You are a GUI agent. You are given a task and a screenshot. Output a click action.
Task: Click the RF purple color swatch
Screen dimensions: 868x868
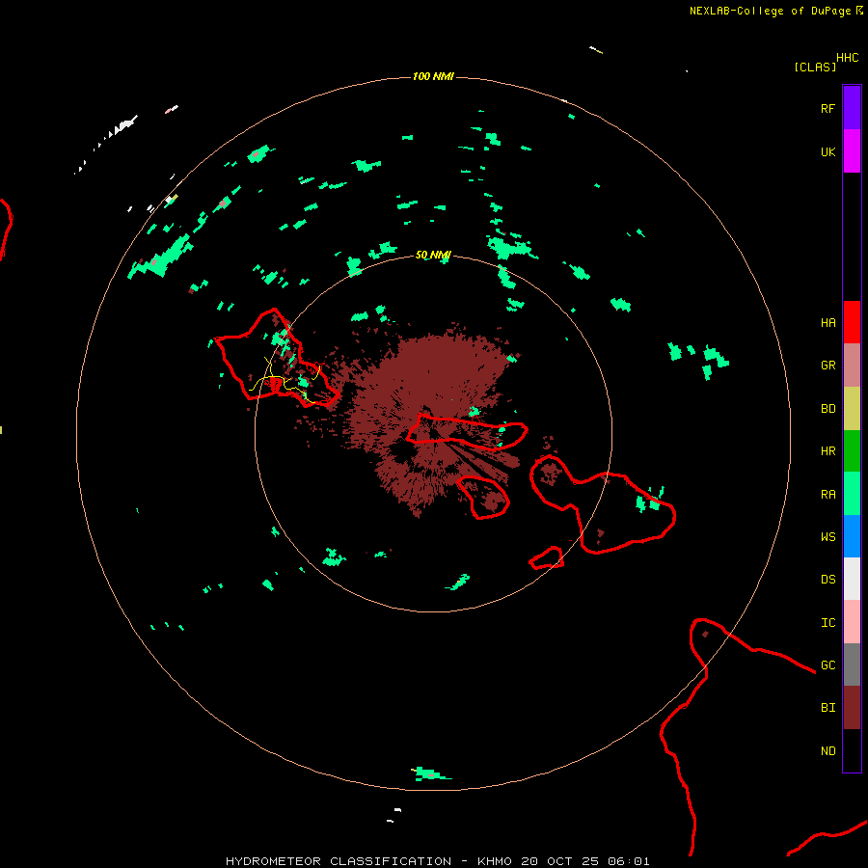click(852, 108)
